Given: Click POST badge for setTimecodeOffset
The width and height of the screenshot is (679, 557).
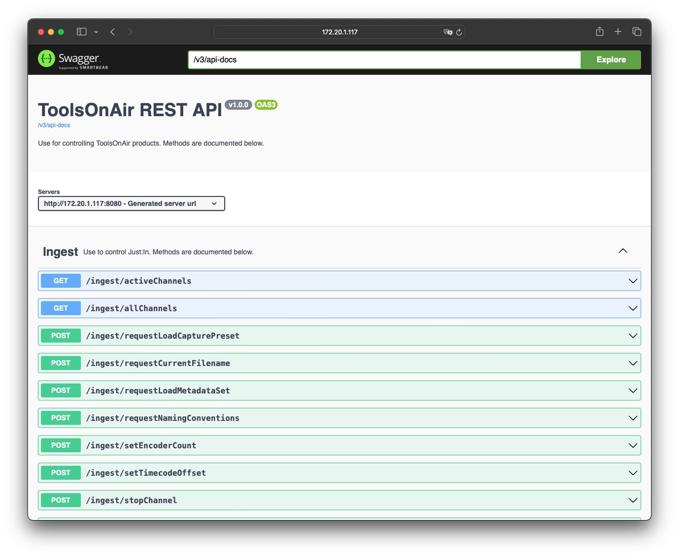Looking at the screenshot, I should click(x=61, y=473).
